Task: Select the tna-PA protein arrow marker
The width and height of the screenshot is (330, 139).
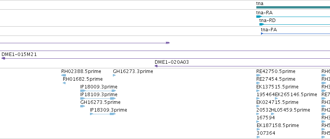Action: click(x=262, y=34)
